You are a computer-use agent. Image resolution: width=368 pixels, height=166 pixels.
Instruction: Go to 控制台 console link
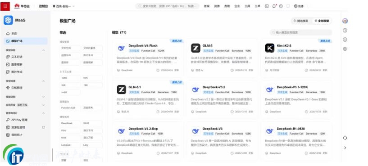tap(43, 6)
